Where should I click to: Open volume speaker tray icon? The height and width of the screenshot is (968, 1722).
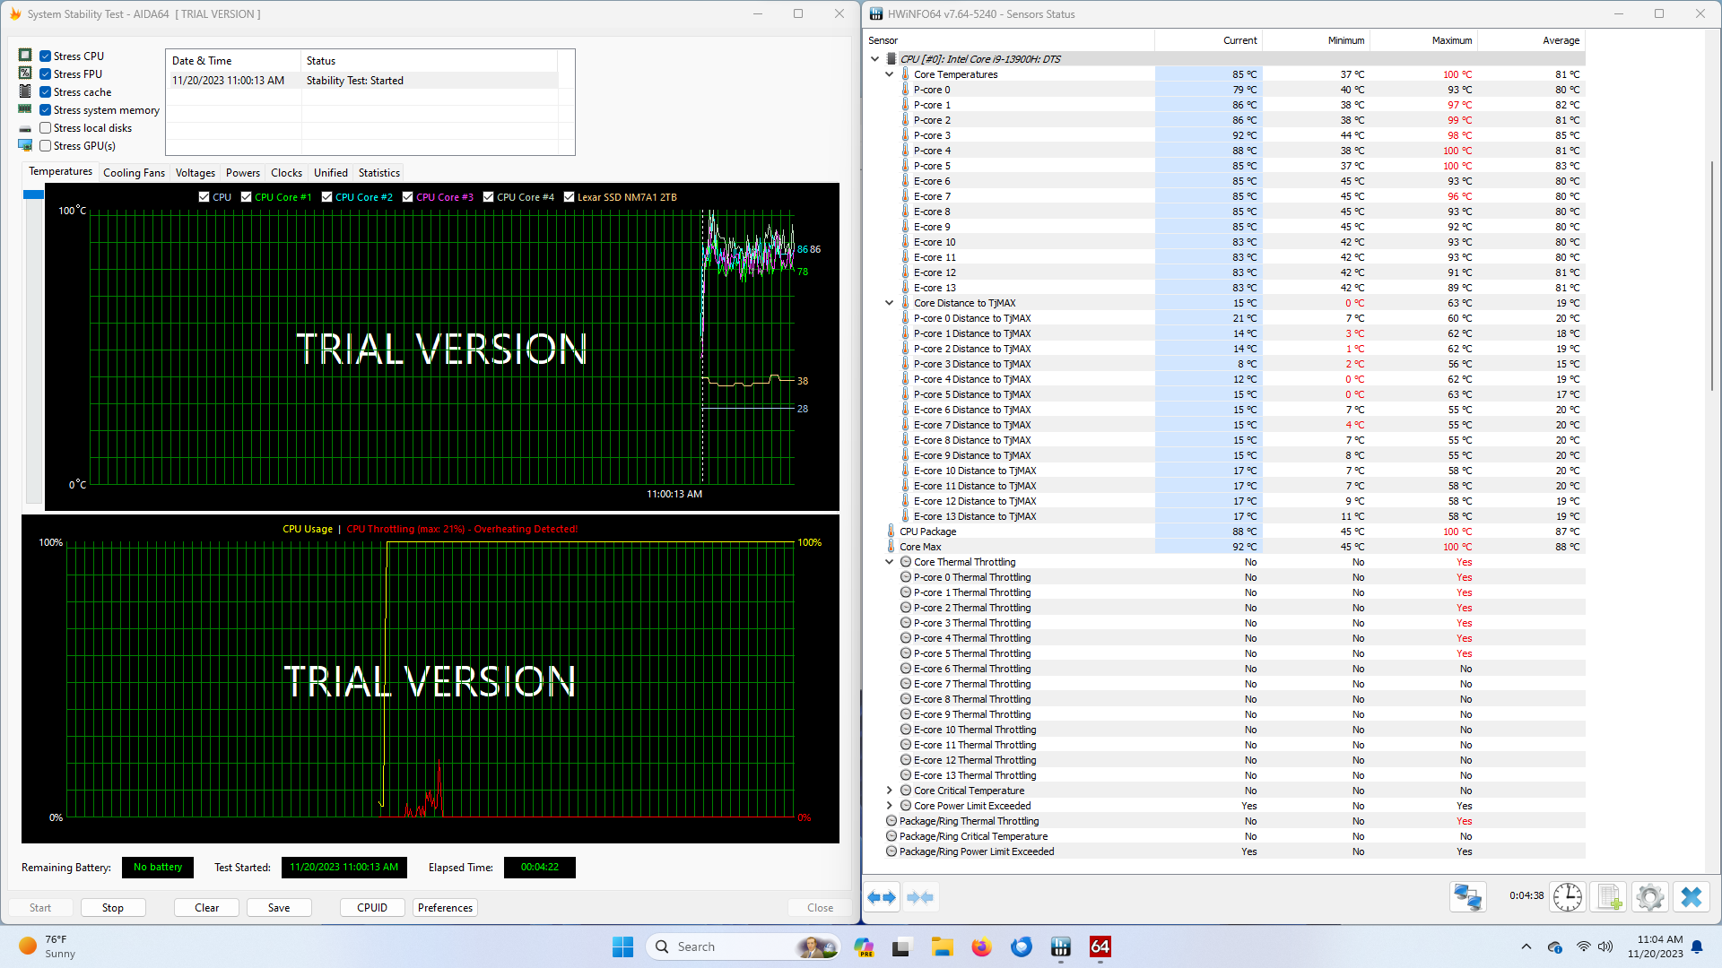coord(1605,946)
